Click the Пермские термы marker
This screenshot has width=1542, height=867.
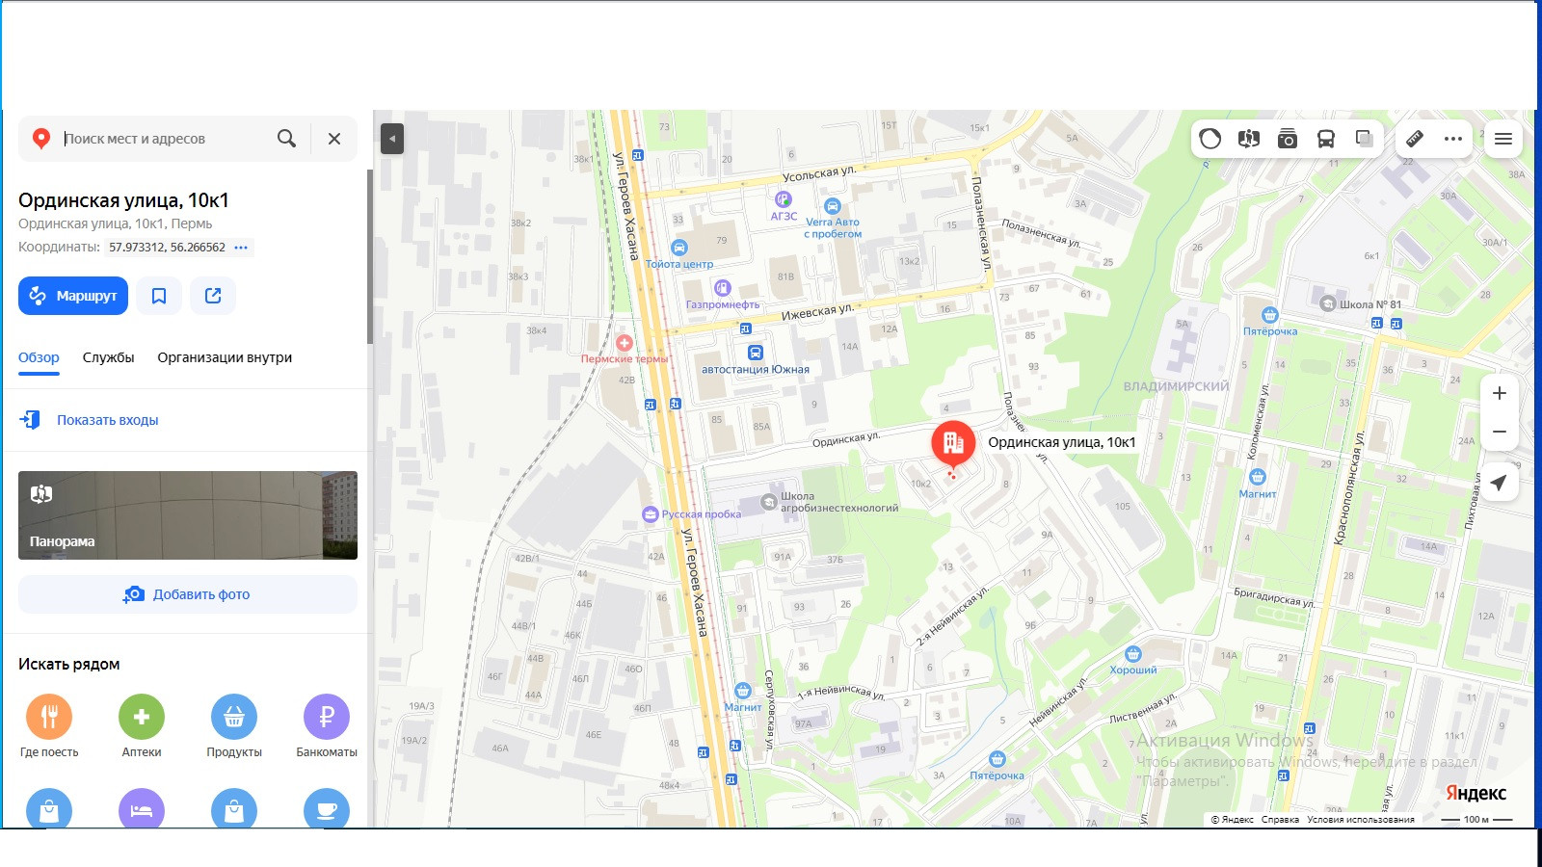pos(625,343)
